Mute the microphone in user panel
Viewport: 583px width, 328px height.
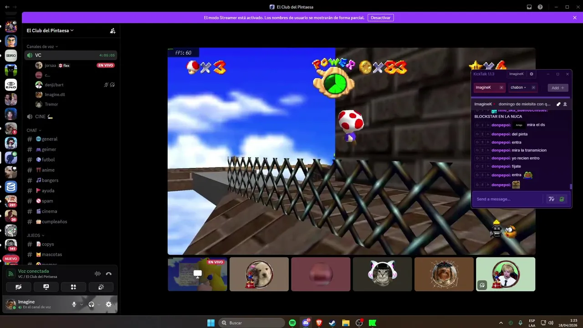tap(74, 304)
